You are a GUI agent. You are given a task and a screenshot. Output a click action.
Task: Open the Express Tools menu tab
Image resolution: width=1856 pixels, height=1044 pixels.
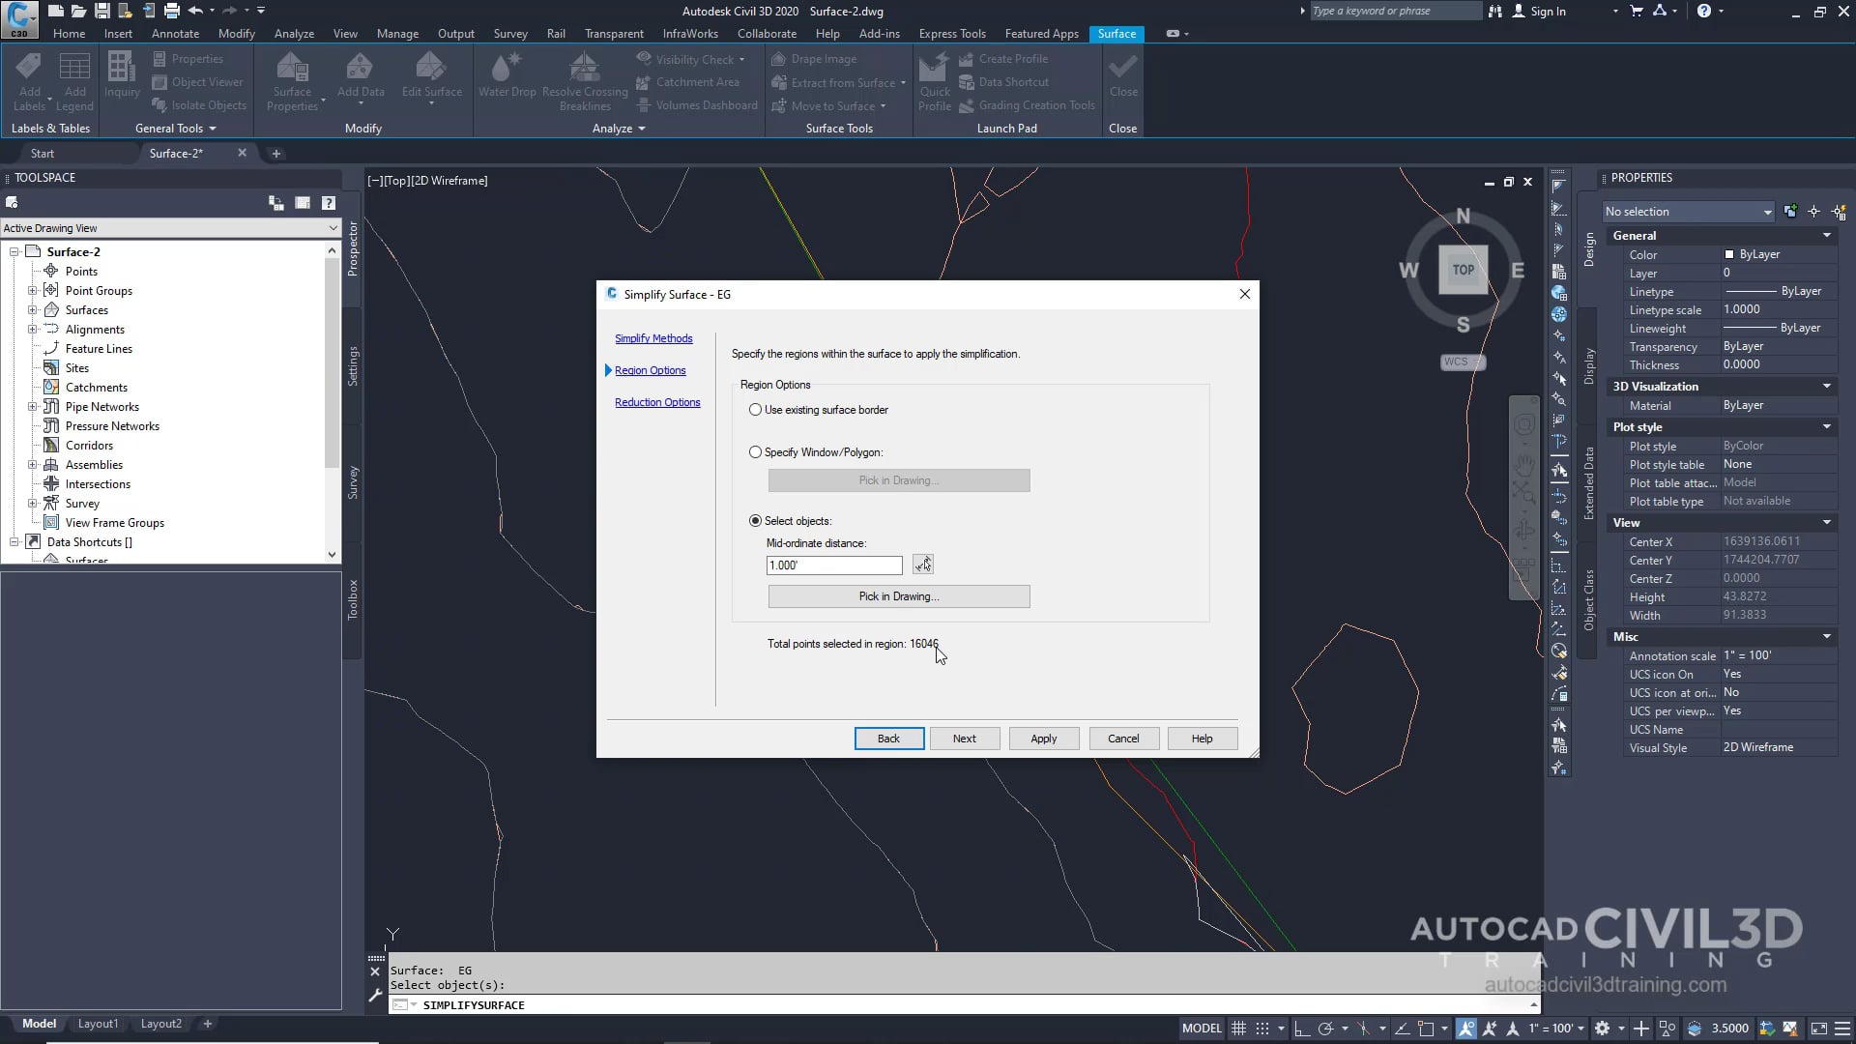(x=951, y=33)
